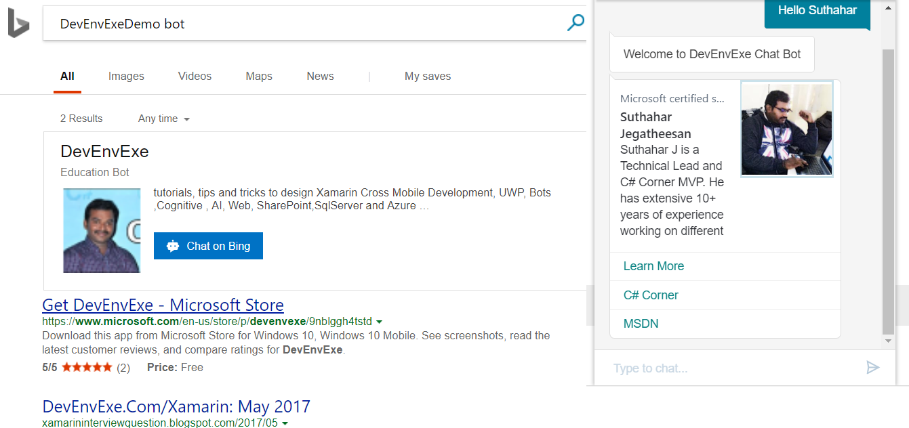Click Suthahar Jegatheesan name in card

(x=655, y=125)
